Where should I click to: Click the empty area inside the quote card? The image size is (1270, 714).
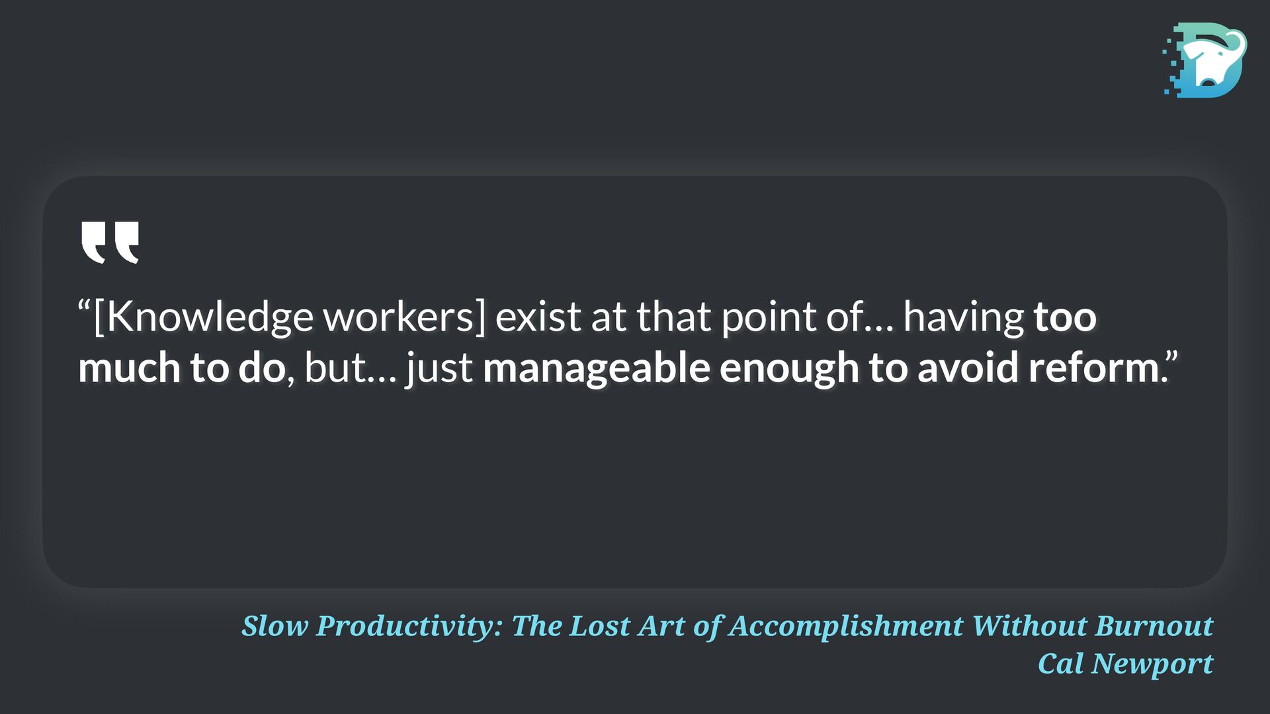635,489
